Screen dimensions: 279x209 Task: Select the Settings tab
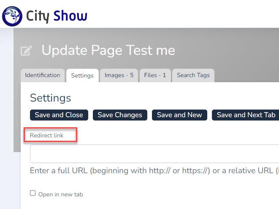coord(82,76)
